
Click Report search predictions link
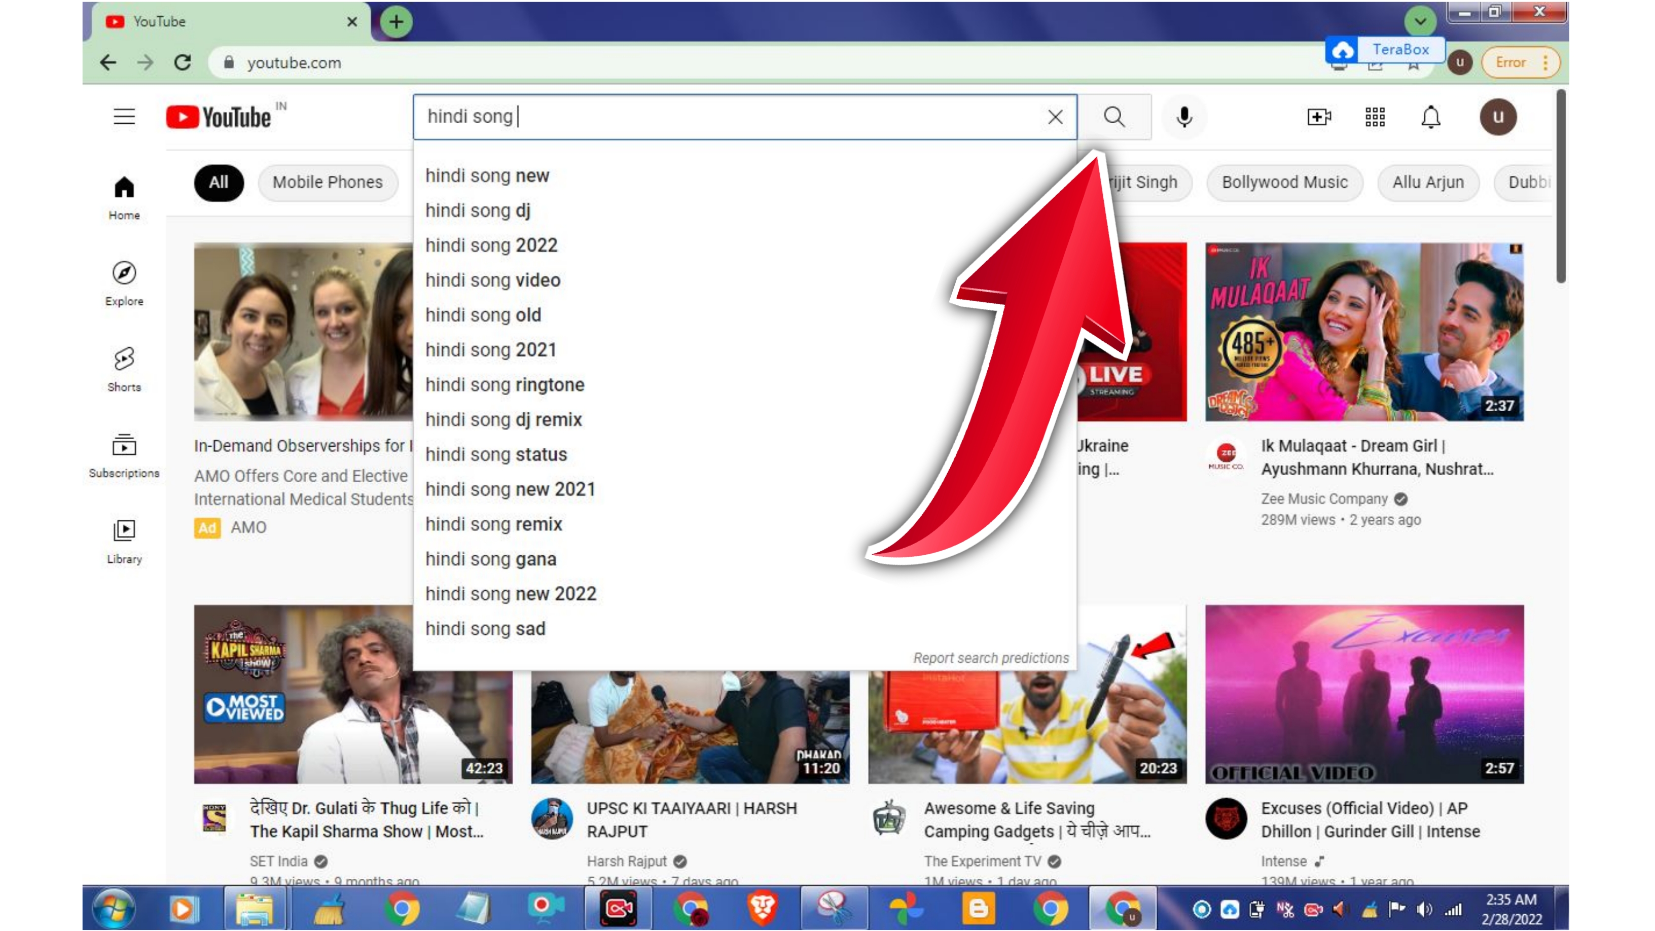[991, 658]
